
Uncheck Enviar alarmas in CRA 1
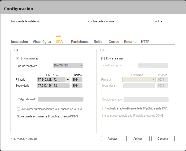coord(18,58)
